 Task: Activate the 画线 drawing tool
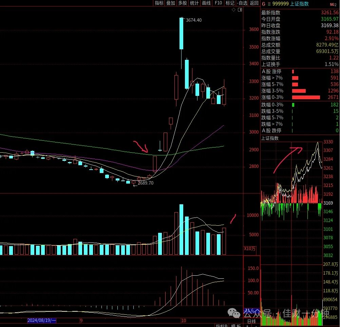(206, 3)
